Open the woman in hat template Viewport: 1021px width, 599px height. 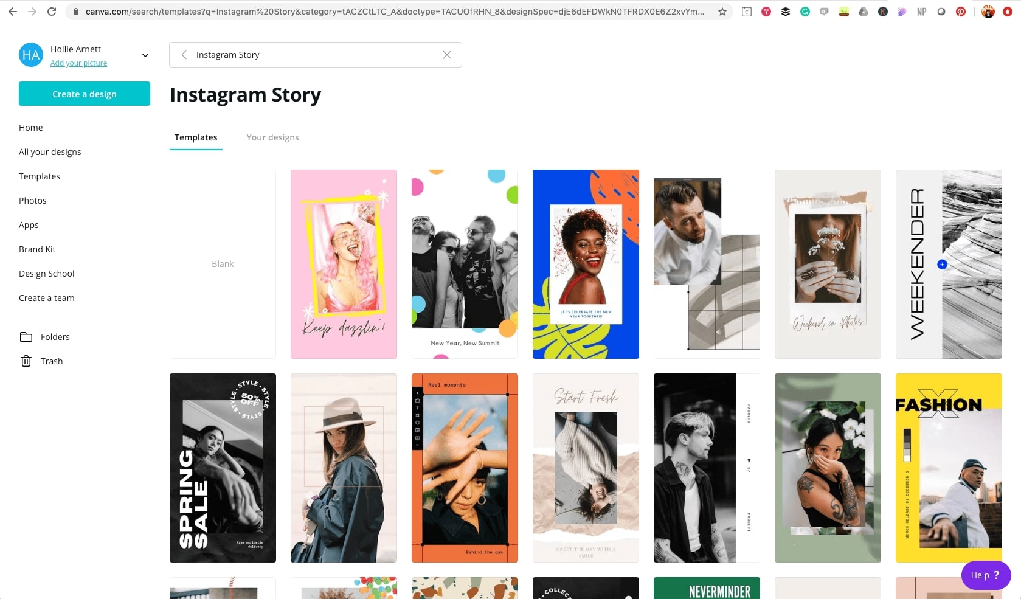click(x=344, y=468)
